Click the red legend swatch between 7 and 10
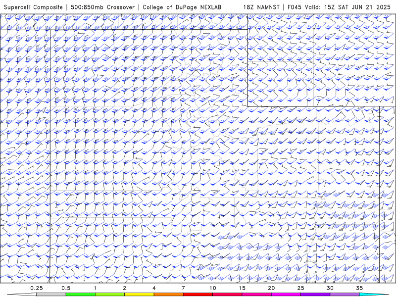Screen dimensions: 396x297 198,295
